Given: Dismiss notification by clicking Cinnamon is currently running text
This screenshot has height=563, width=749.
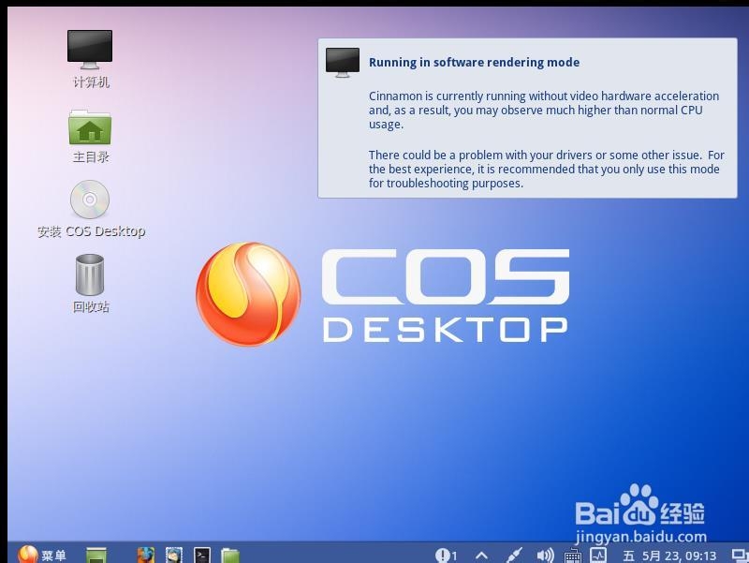Looking at the screenshot, I should click(544, 110).
